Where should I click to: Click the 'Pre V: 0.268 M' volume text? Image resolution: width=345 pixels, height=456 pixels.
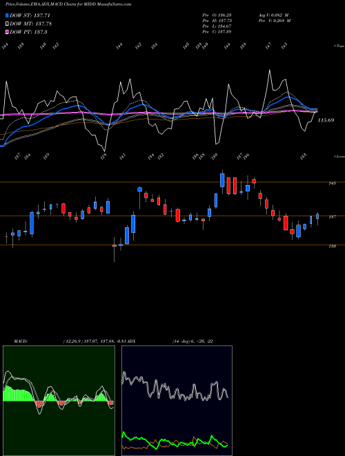coord(274,21)
